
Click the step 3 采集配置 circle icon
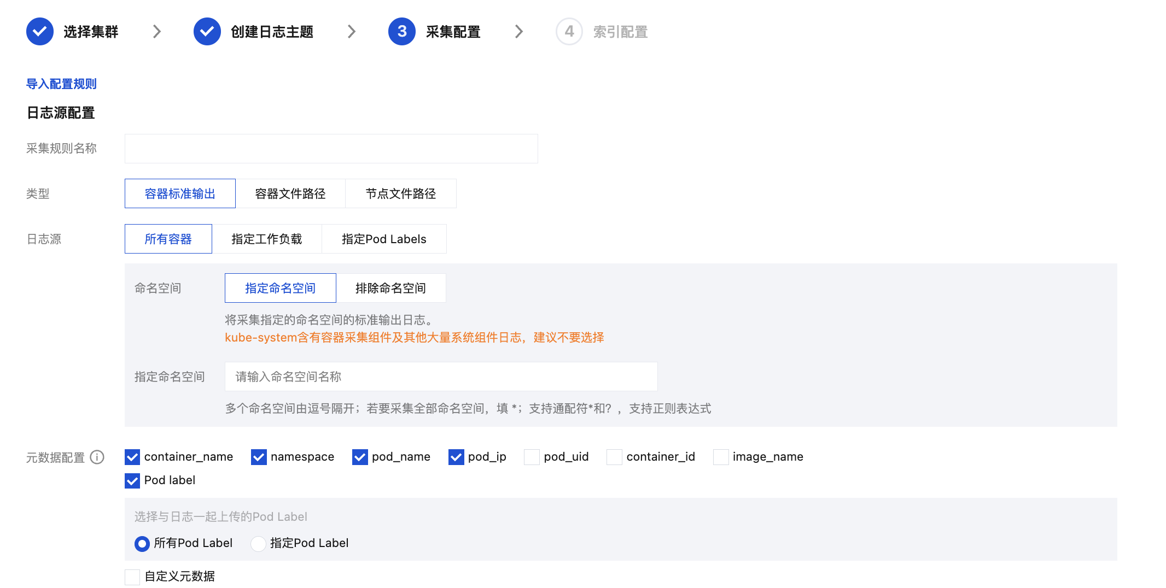tap(402, 32)
